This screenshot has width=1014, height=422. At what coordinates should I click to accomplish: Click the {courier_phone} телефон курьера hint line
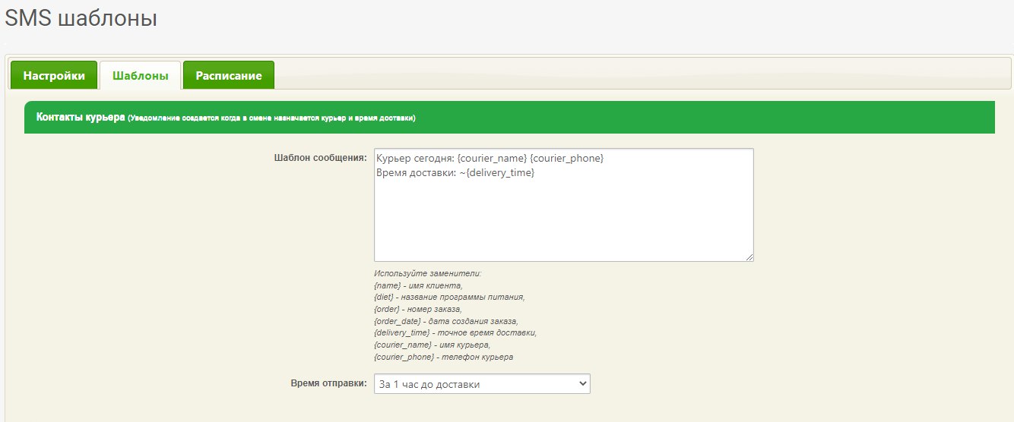(x=443, y=357)
